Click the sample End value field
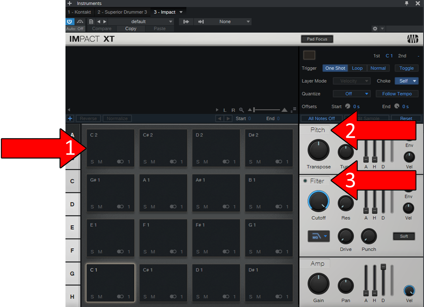The width and height of the screenshot is (424, 307). (278, 118)
